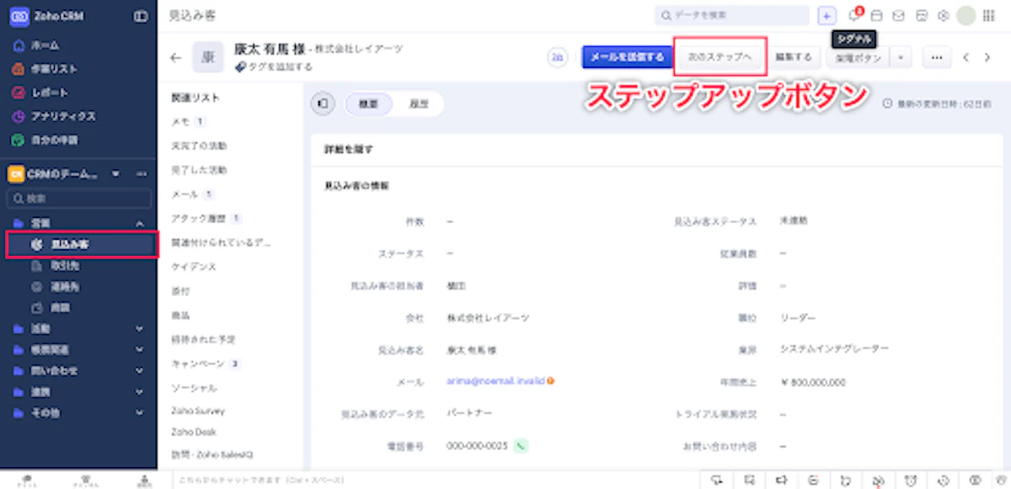Open アタック履歴 in related list
1011x489 pixels.
point(200,218)
